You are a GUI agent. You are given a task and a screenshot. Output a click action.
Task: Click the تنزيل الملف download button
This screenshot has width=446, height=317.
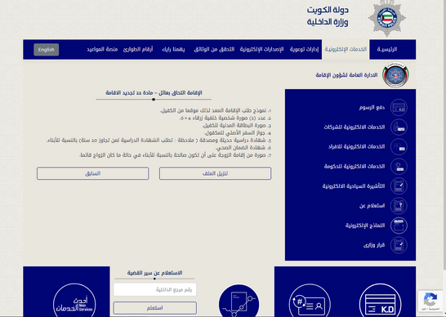click(x=215, y=173)
